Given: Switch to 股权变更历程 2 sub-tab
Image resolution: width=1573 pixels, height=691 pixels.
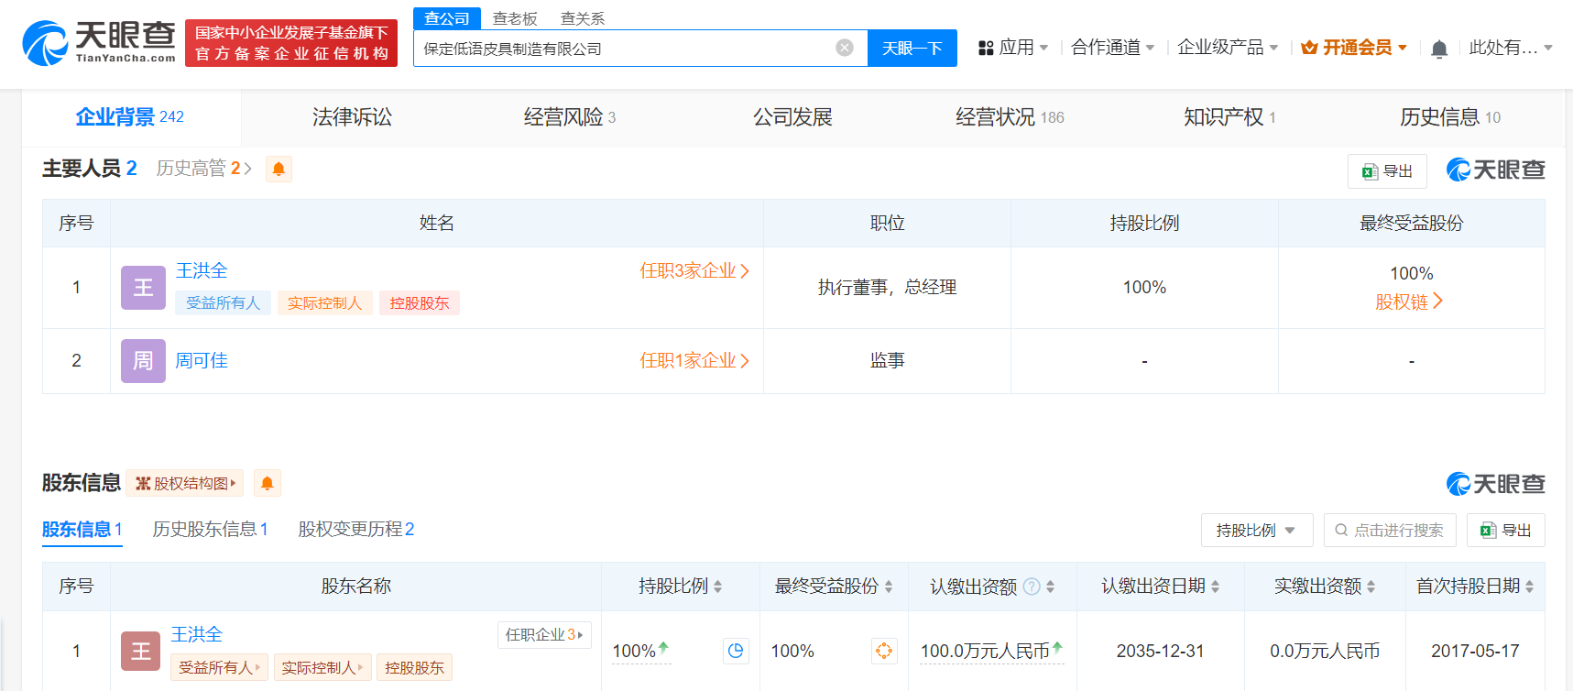Looking at the screenshot, I should point(356,530).
